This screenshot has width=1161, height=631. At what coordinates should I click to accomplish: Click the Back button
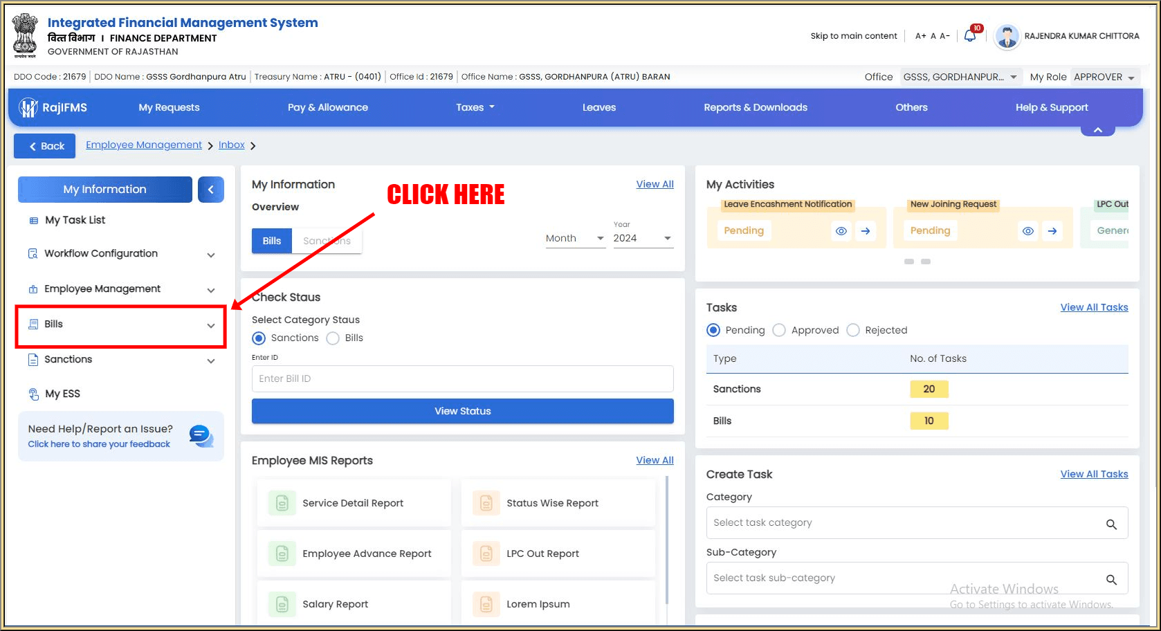[x=45, y=146]
